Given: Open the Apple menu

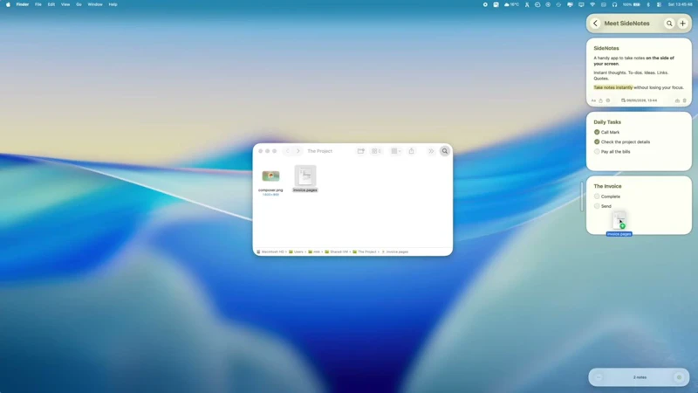Looking at the screenshot, I should click(x=8, y=4).
